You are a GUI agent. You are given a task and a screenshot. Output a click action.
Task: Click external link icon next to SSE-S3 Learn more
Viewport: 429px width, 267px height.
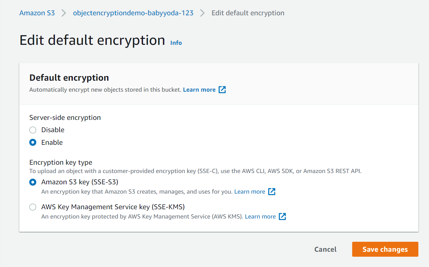click(272, 192)
